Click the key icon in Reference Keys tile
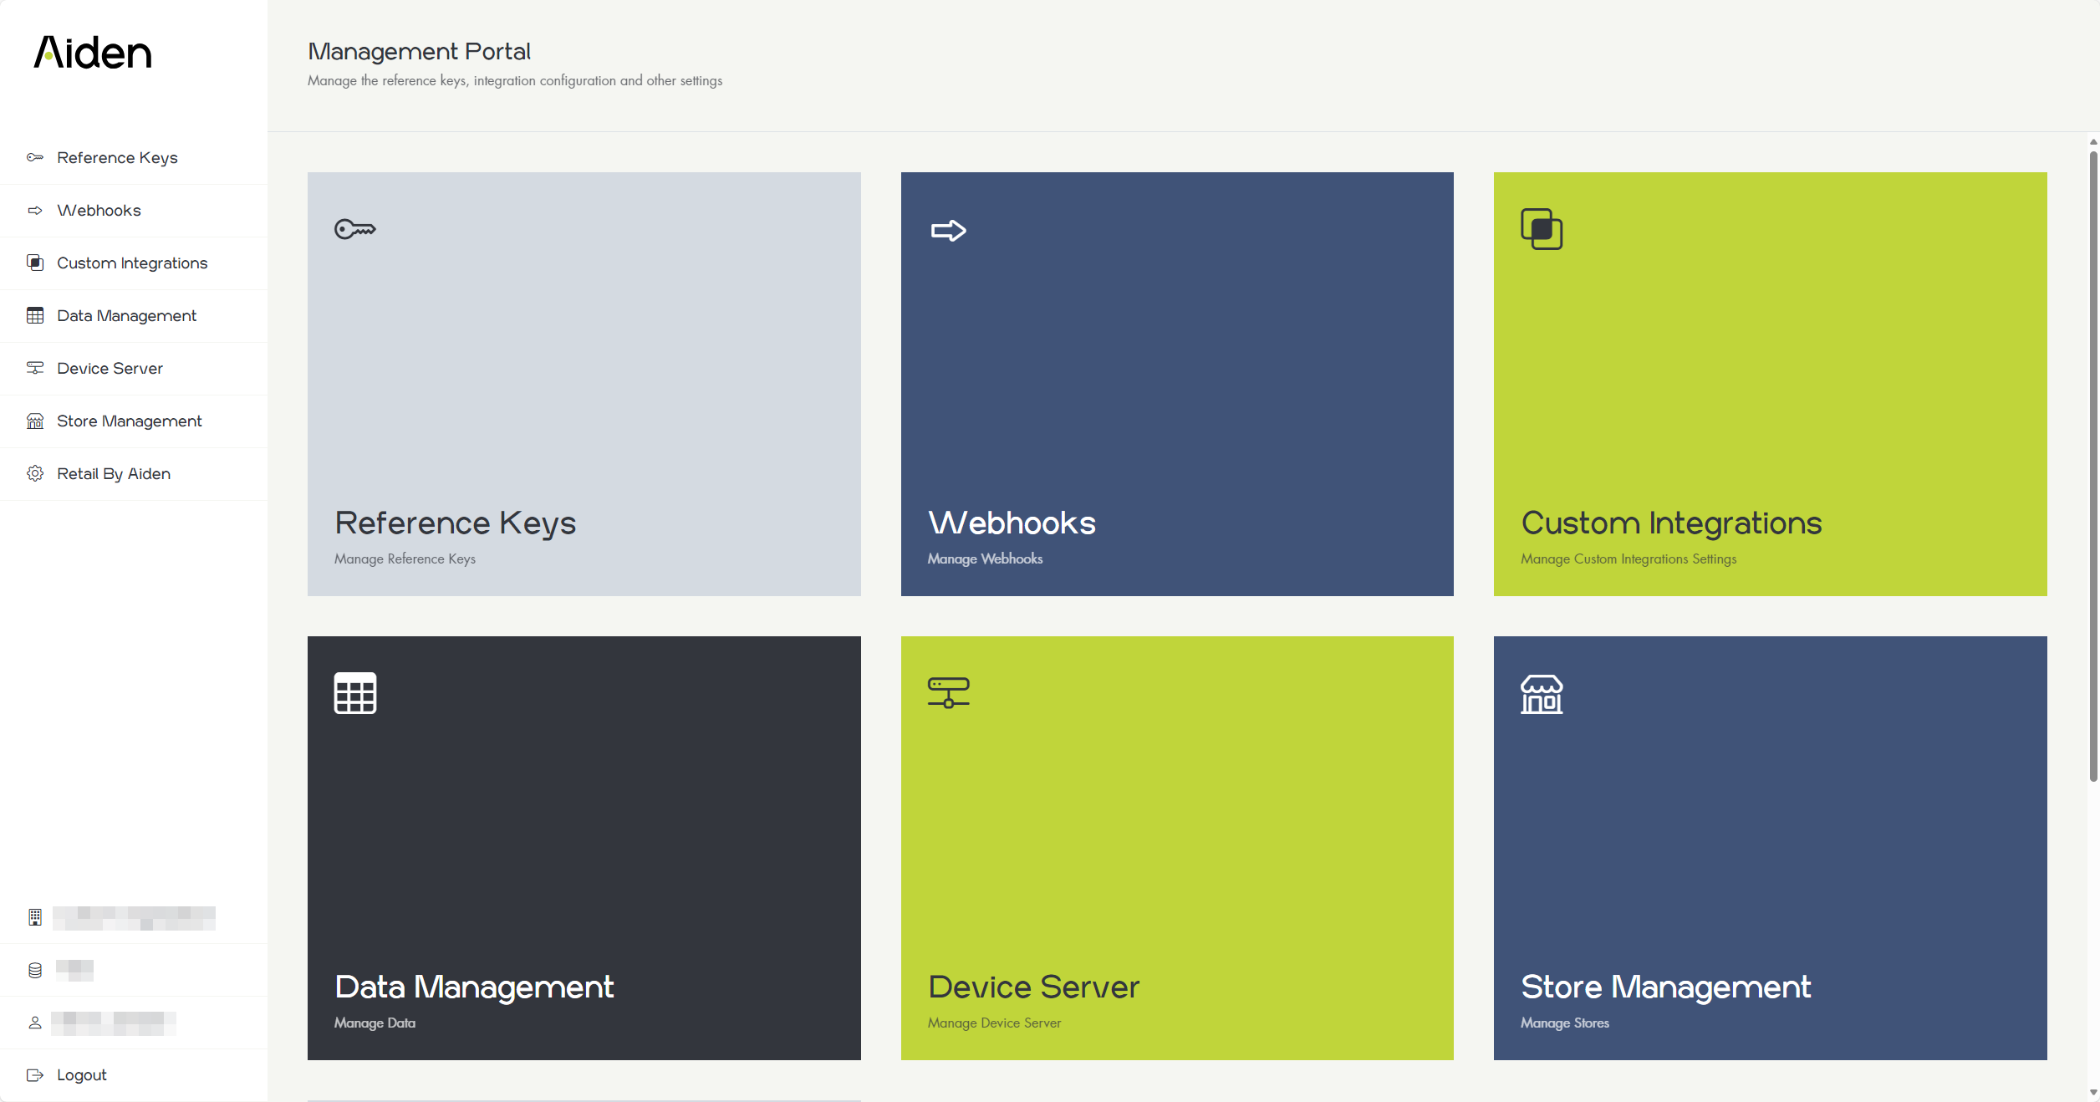This screenshot has height=1102, width=2100. 355,229
